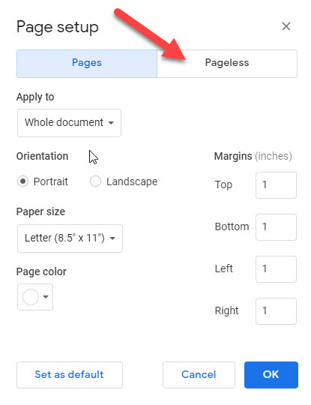Viewport: 311px width, 405px height.
Task: Close the Page setup dialog
Action: tap(286, 26)
